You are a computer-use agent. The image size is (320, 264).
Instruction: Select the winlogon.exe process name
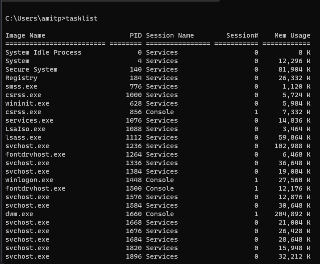click(29, 180)
